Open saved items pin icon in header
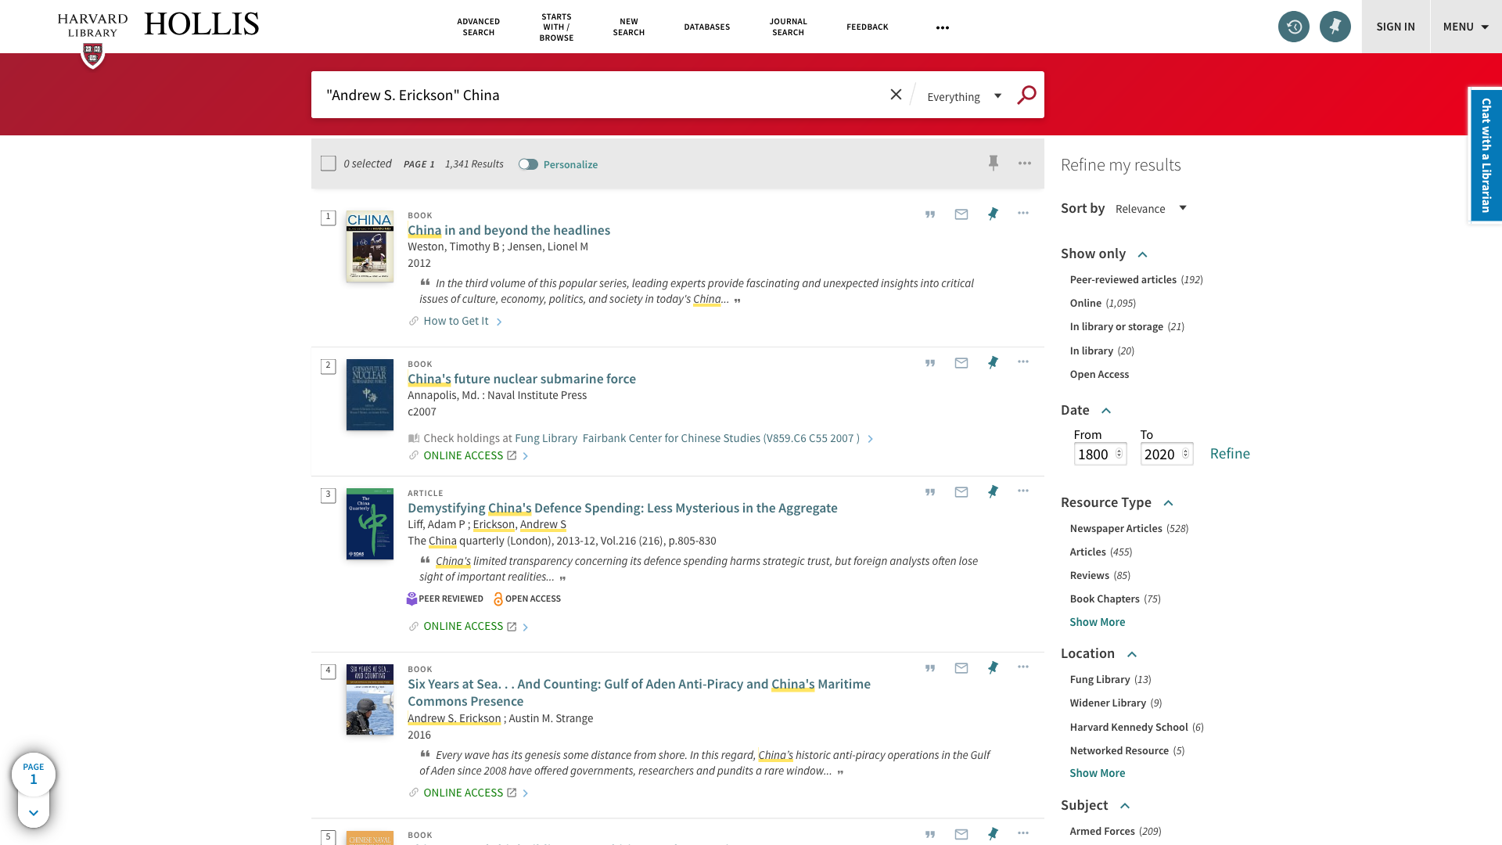This screenshot has height=845, width=1502. click(x=1335, y=27)
